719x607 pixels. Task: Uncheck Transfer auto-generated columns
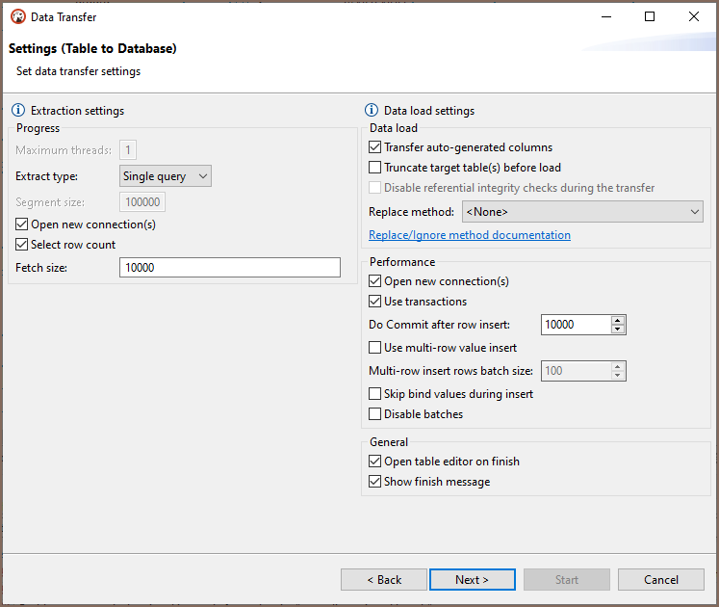tap(375, 147)
